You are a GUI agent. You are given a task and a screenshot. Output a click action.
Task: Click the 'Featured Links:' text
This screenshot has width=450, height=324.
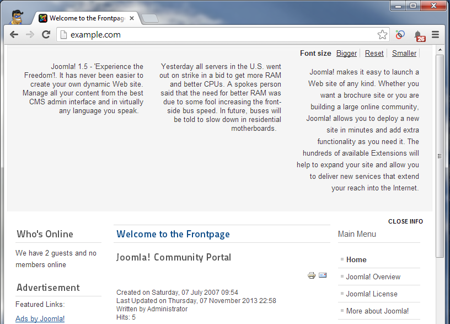pos(40,305)
